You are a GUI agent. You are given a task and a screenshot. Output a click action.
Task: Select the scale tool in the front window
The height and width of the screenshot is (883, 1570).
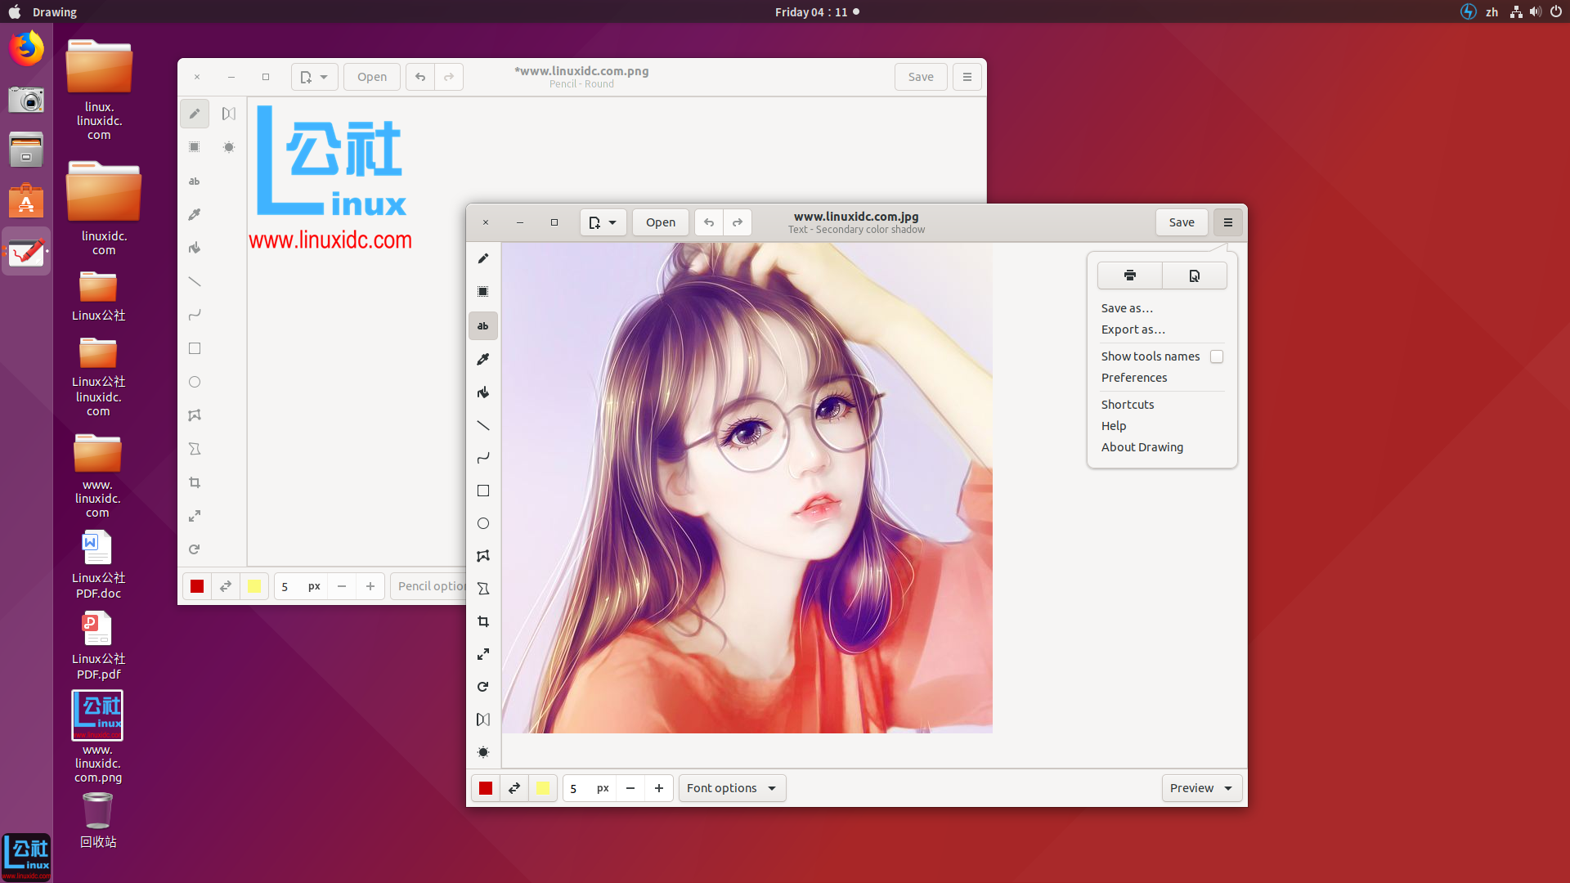(483, 655)
